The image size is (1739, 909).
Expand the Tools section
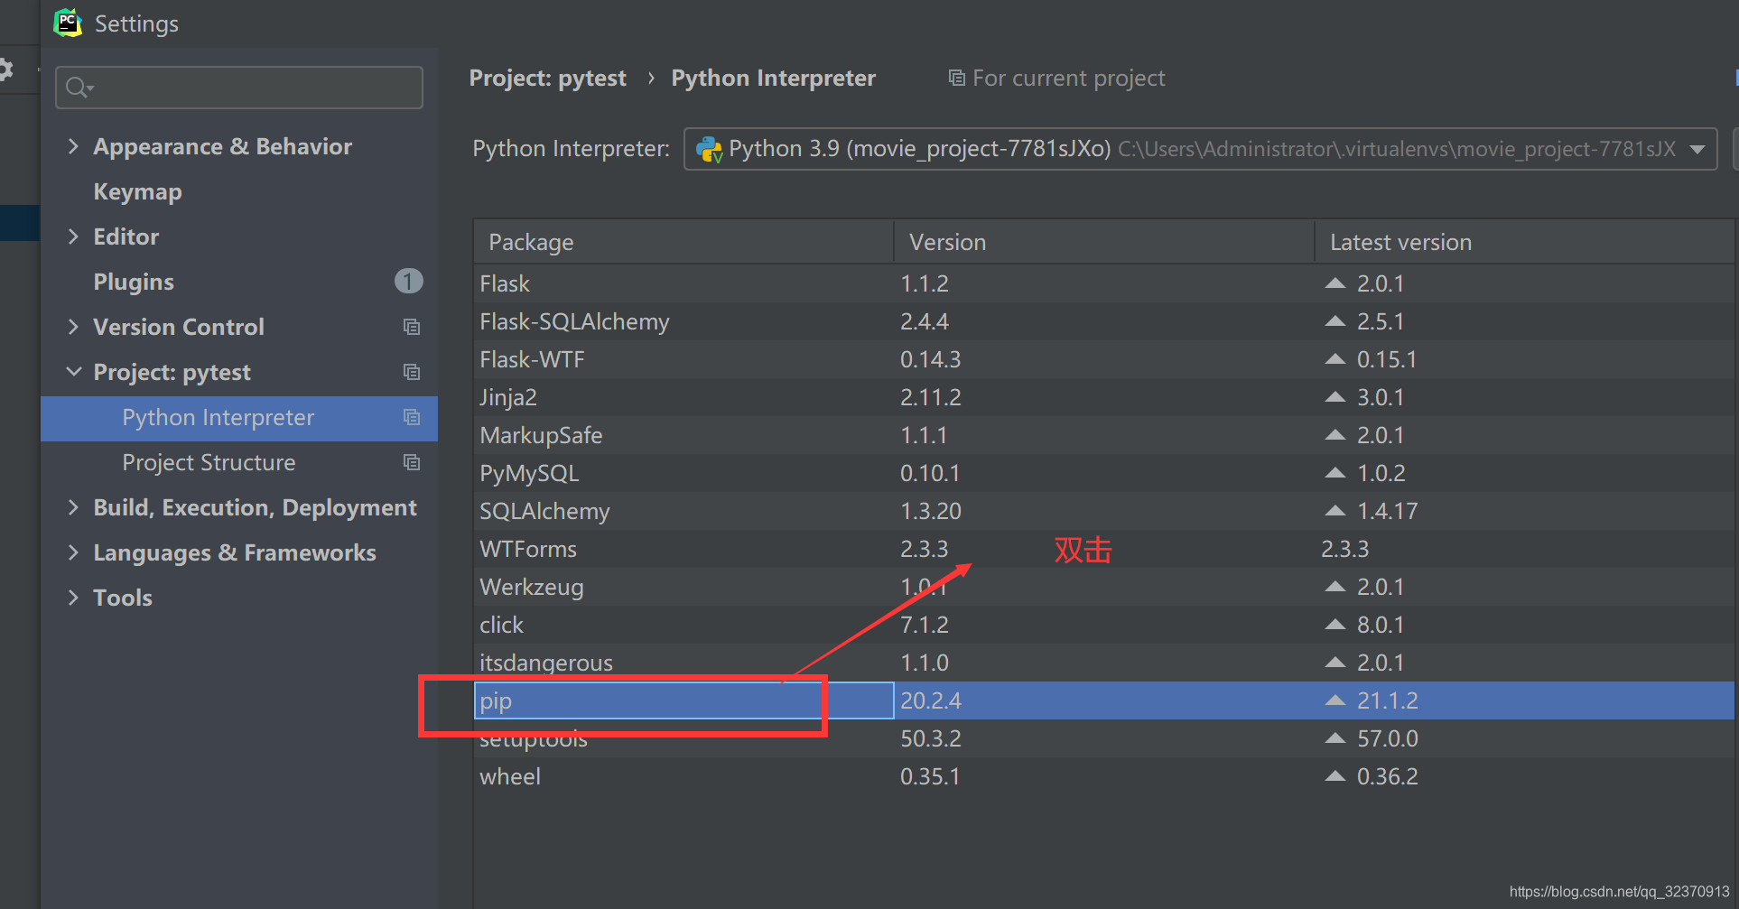point(73,598)
